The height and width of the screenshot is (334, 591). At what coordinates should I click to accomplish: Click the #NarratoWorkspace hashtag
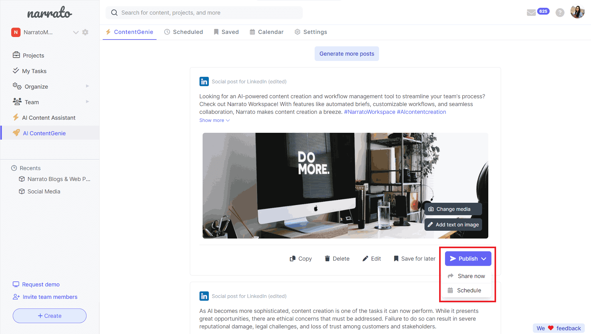coord(369,112)
